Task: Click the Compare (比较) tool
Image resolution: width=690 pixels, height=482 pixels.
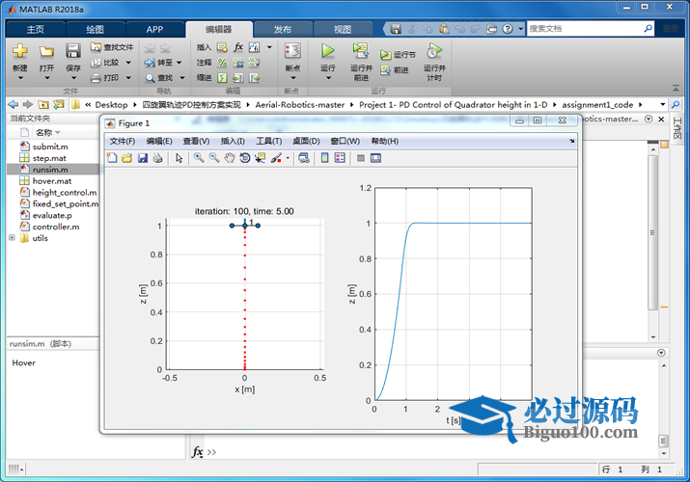Action: [x=105, y=63]
